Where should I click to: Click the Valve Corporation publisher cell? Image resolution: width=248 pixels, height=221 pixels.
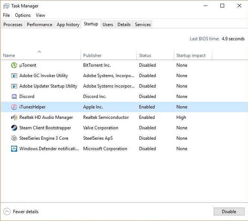pos(101,128)
